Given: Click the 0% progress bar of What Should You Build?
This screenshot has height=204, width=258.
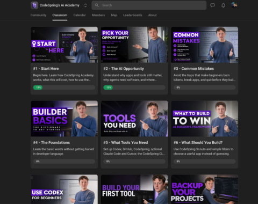Looking at the screenshot, I should tap(205, 161).
